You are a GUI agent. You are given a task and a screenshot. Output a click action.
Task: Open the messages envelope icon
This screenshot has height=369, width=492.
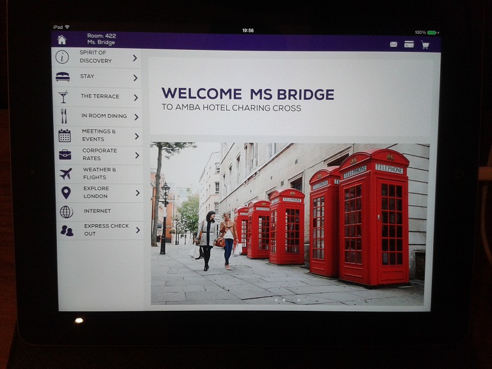coord(393,44)
